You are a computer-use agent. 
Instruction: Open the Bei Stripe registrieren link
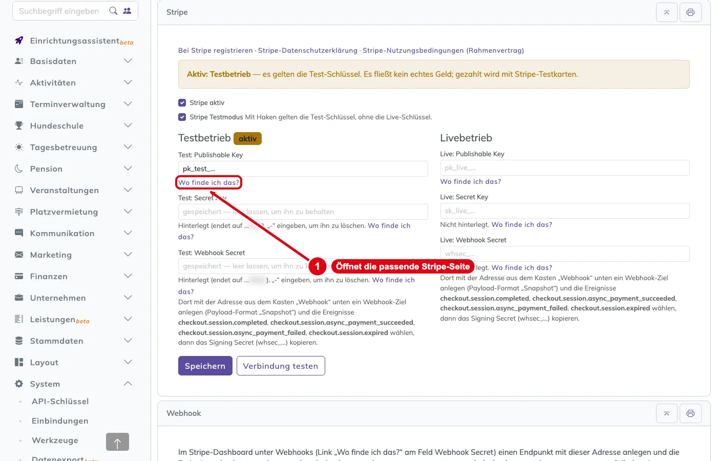click(216, 50)
